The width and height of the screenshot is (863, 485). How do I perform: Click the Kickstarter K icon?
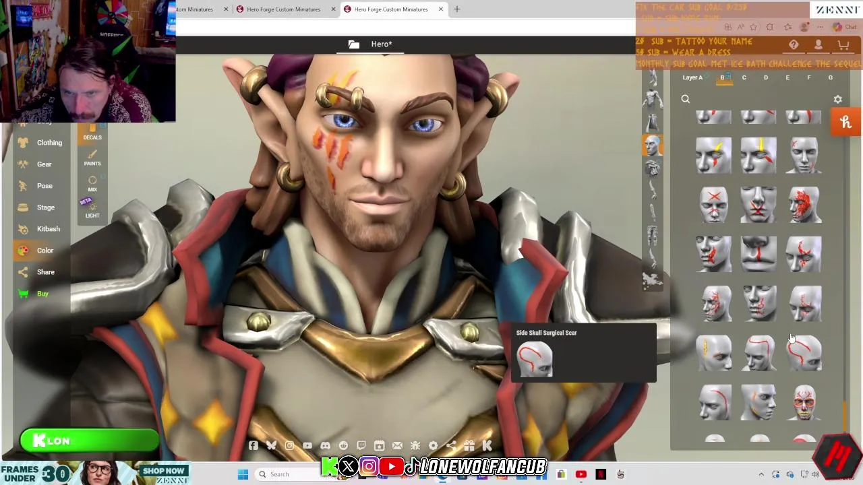coord(487,445)
